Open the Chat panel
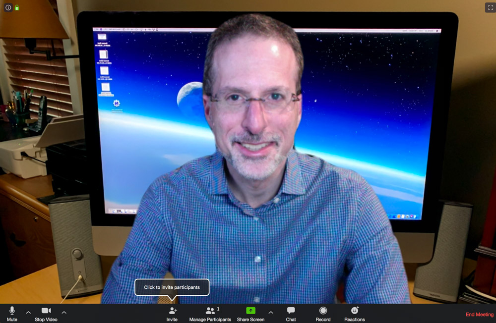This screenshot has height=323, width=496. pyautogui.click(x=290, y=312)
